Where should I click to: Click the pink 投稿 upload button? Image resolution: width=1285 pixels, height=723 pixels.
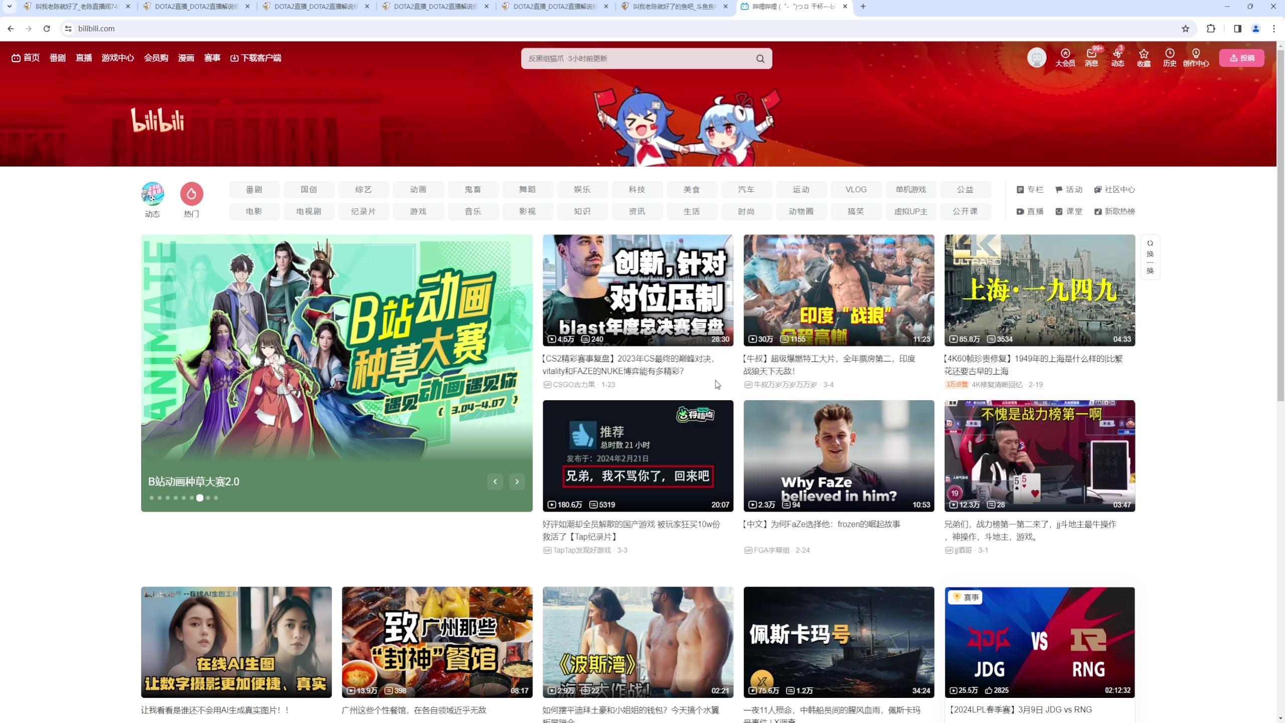click(x=1241, y=58)
